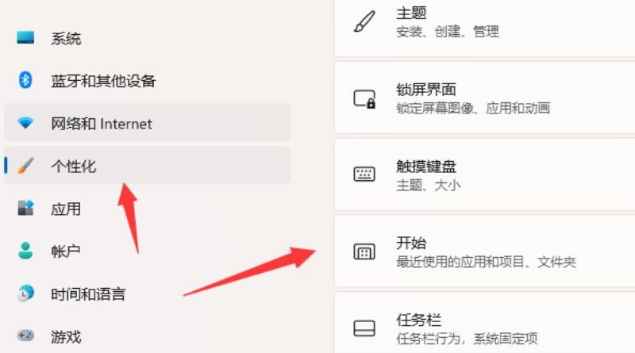
Task: Click the Themes brush icon
Action: click(364, 21)
